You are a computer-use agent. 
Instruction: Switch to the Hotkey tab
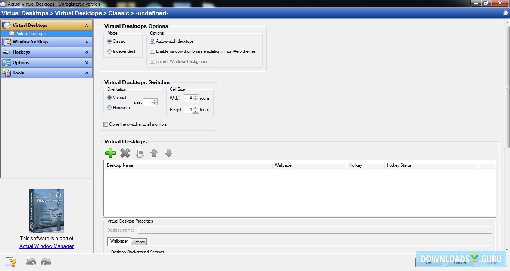[139, 242]
